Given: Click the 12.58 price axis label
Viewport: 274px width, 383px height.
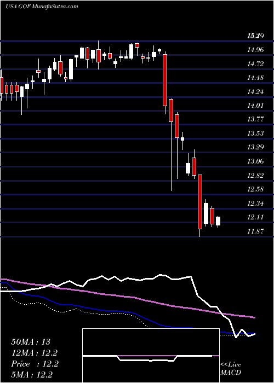Looking at the screenshot, I should click(x=255, y=189).
